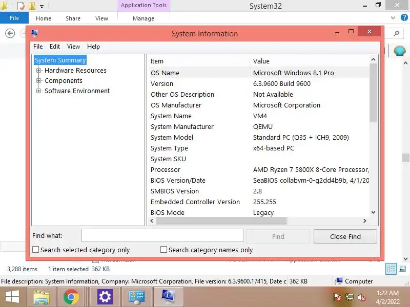
Task: Select the System Model row
Action: coord(259,137)
